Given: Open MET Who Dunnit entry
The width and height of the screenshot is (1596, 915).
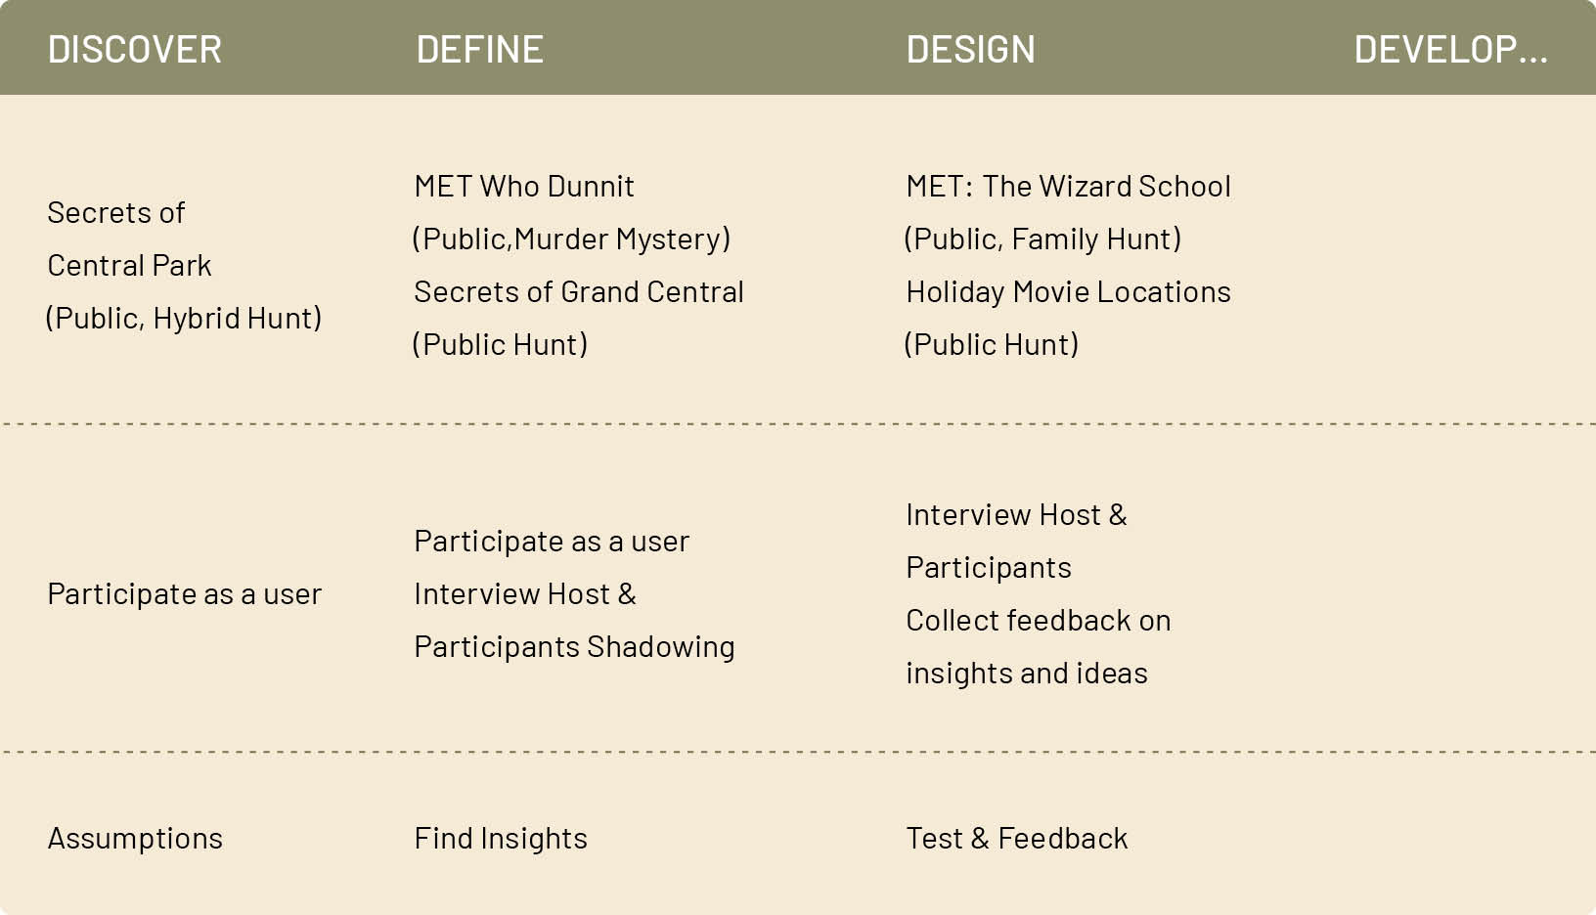Looking at the screenshot, I should tap(524, 186).
